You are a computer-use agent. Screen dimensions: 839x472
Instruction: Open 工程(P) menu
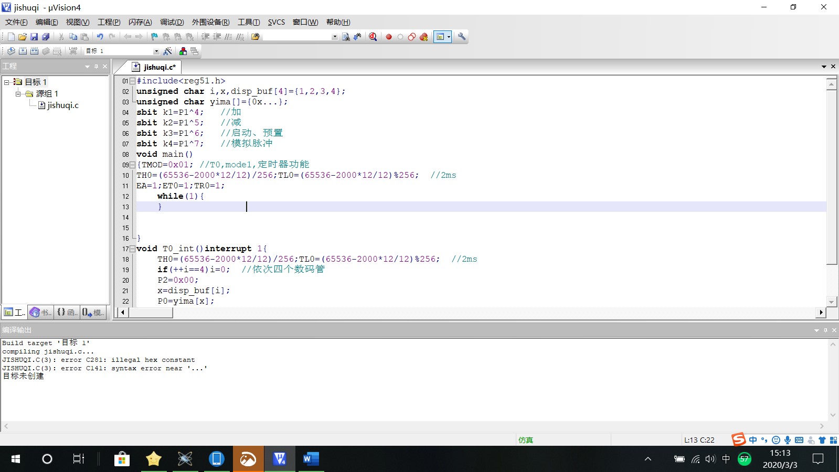click(x=109, y=22)
